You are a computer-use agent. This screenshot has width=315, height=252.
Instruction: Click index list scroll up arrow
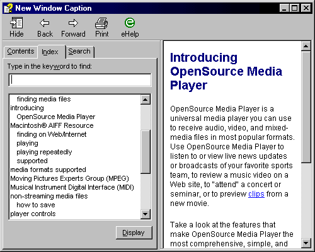click(x=146, y=100)
